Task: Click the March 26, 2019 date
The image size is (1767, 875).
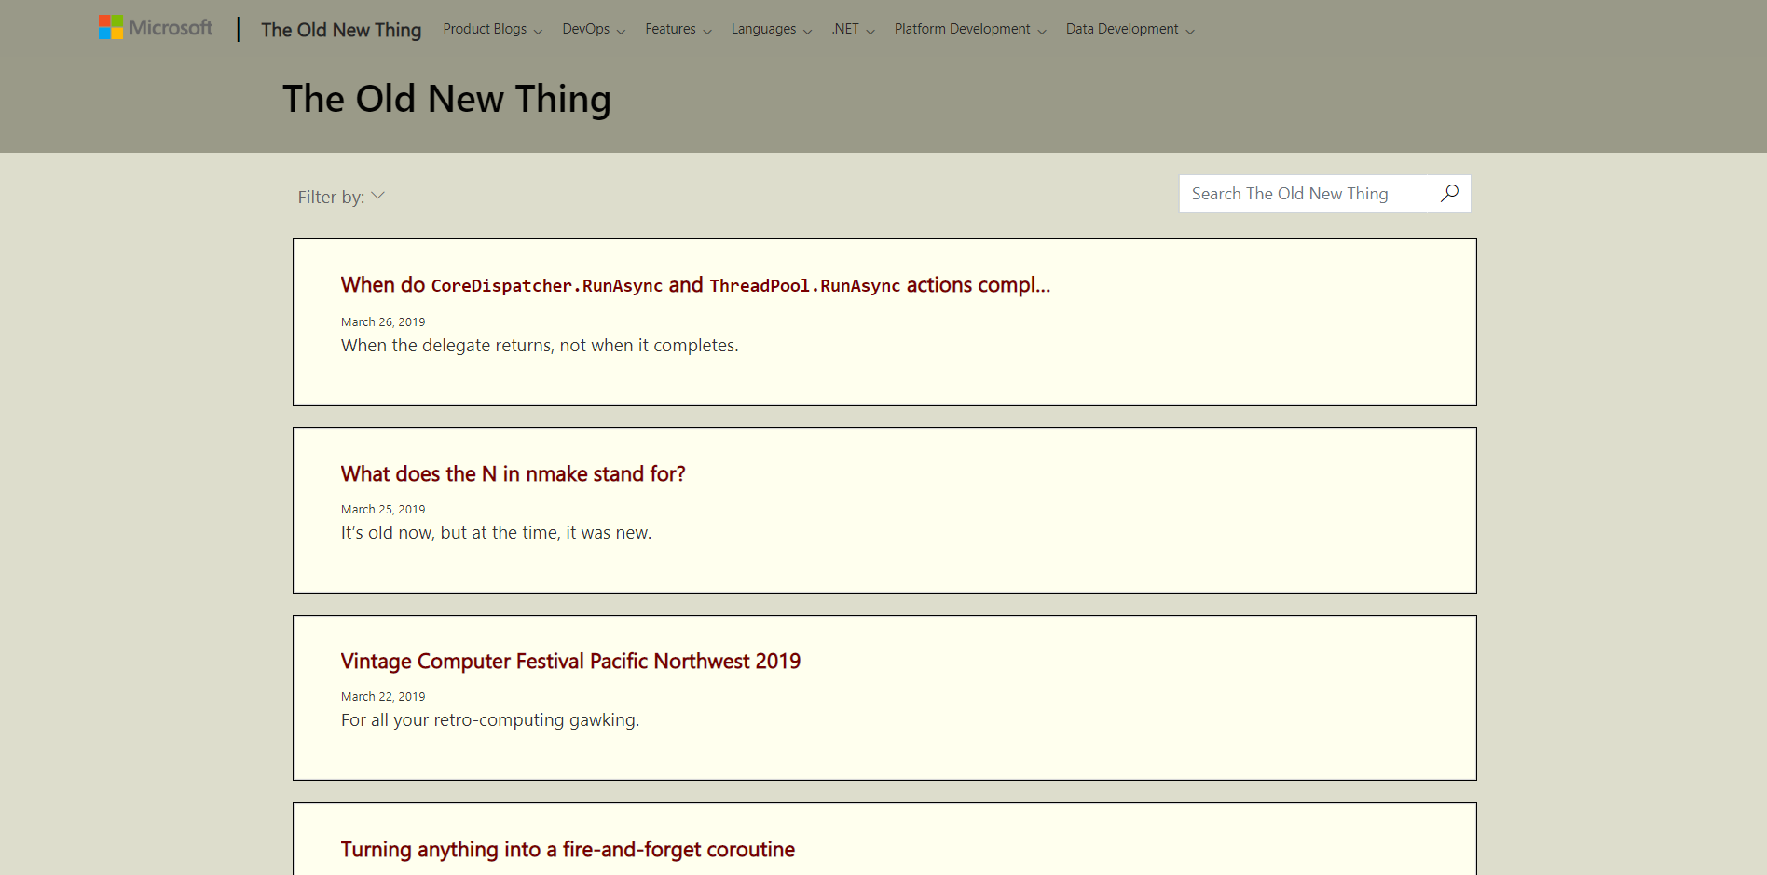Action: tap(383, 321)
